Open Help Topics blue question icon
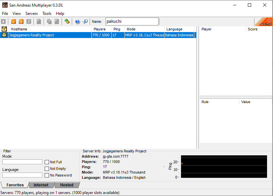This screenshot has height=196, width=273. pyautogui.click(x=77, y=21)
